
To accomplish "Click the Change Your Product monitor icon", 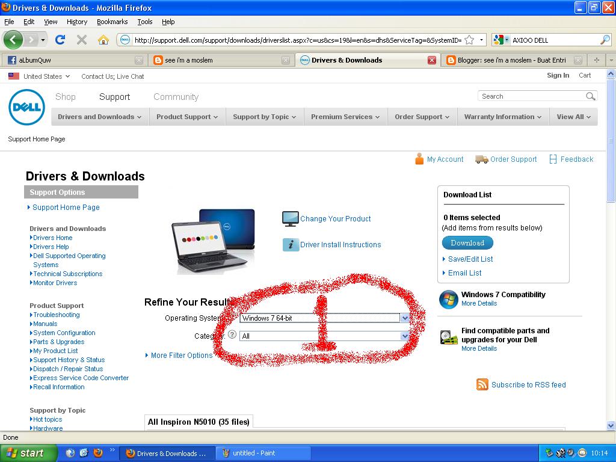I will coord(291,219).
